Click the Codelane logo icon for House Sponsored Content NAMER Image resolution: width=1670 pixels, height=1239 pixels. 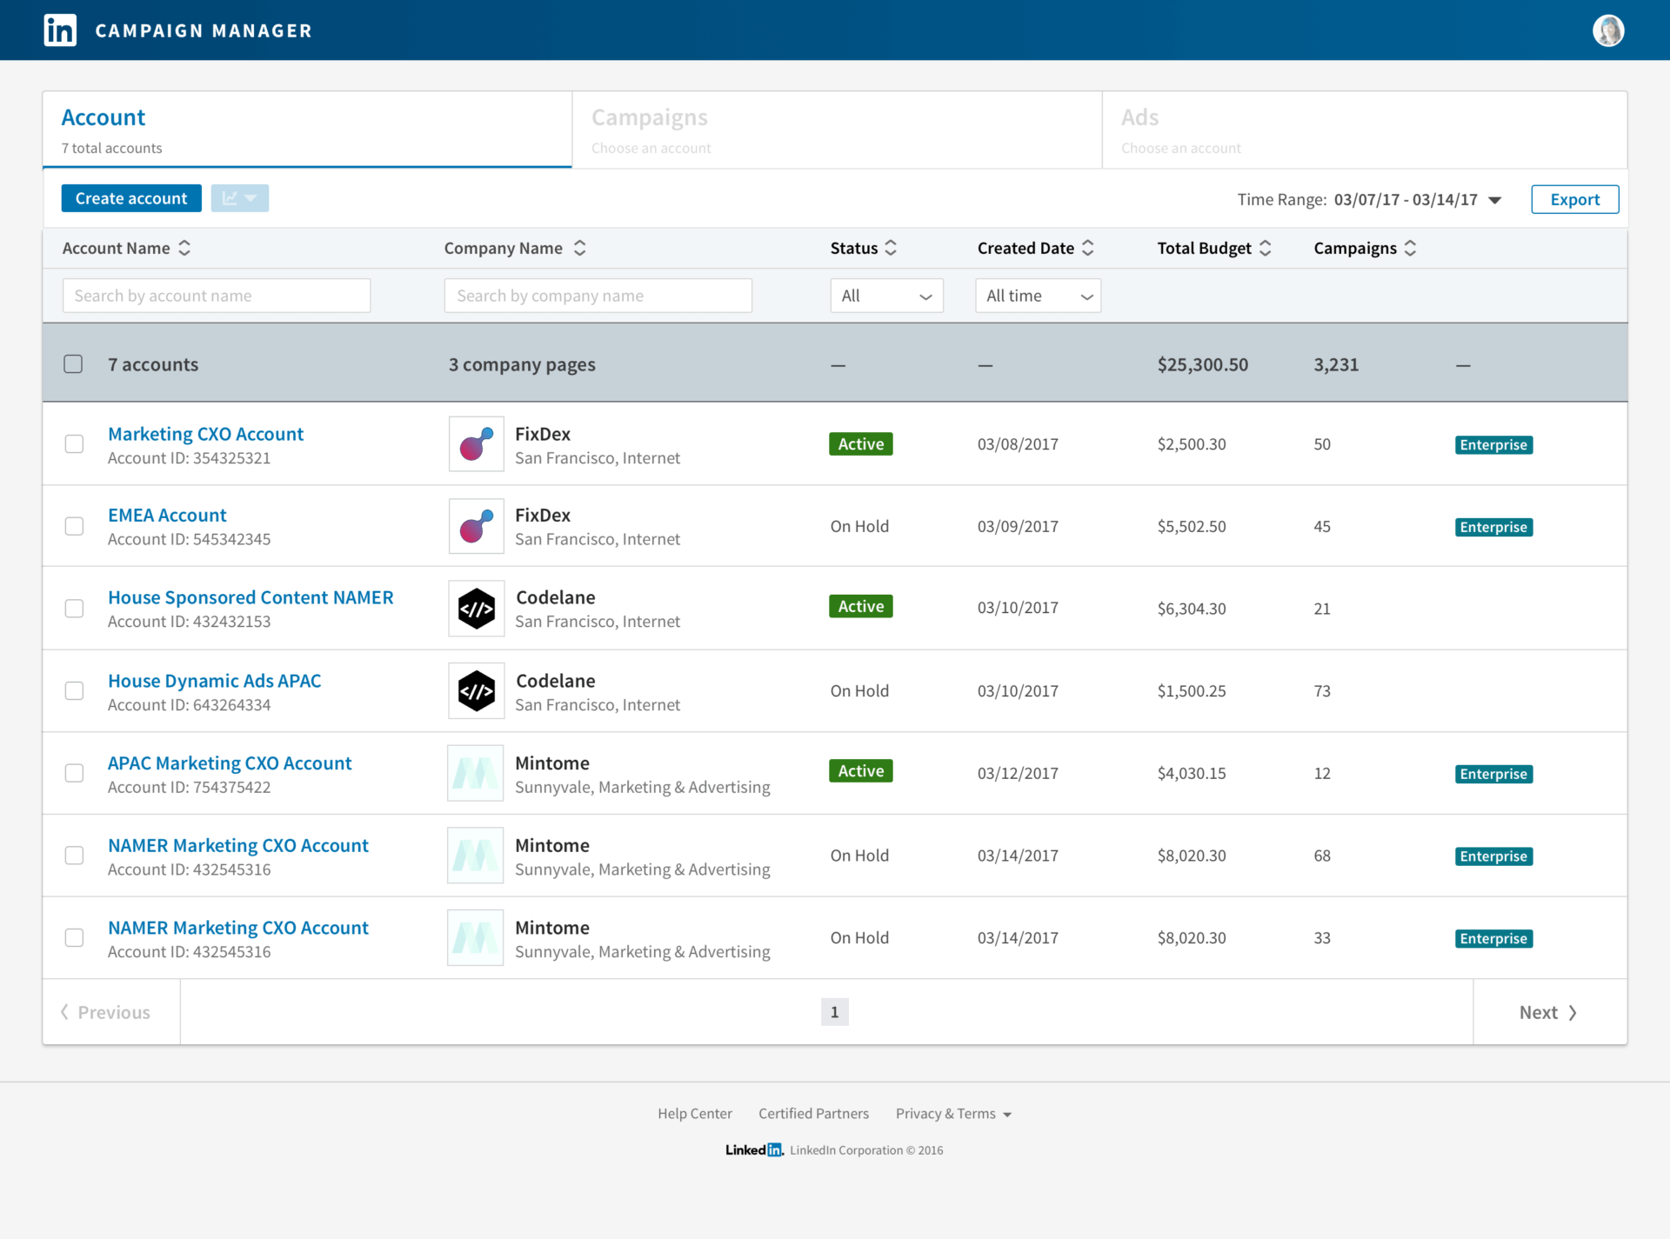coord(475,608)
